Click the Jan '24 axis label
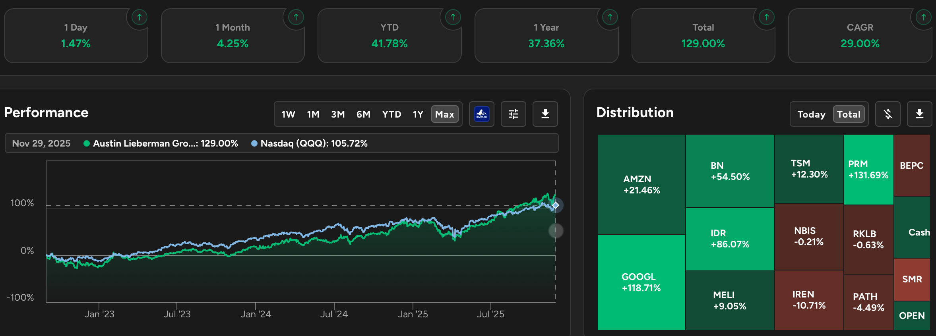 coord(256,314)
